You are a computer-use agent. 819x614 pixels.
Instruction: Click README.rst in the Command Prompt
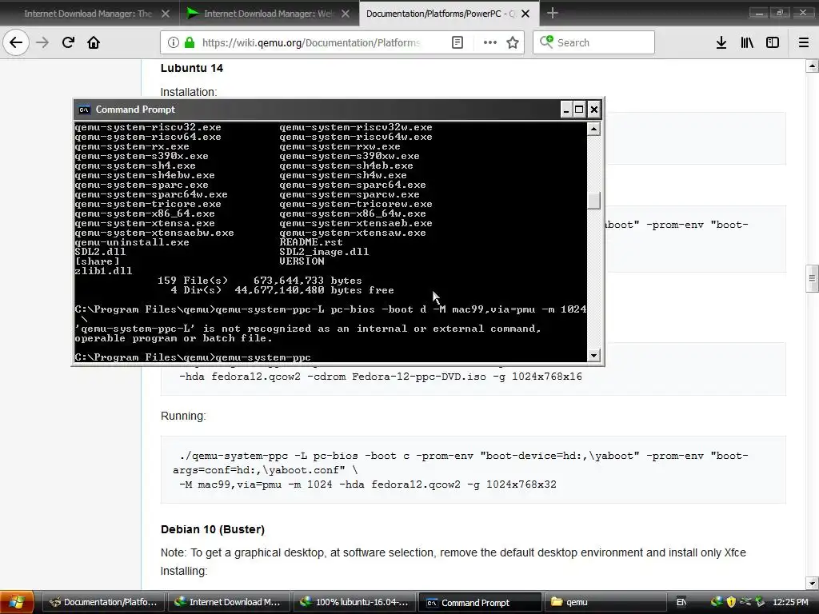311,242
